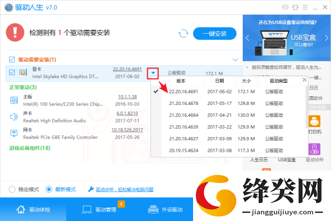The image size is (331, 221).
Task: Open version link 10.18.526.2017 of 网卡
Action: (x=127, y=130)
